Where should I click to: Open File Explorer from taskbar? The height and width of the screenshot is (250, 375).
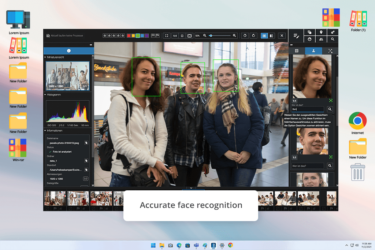click(x=162, y=245)
